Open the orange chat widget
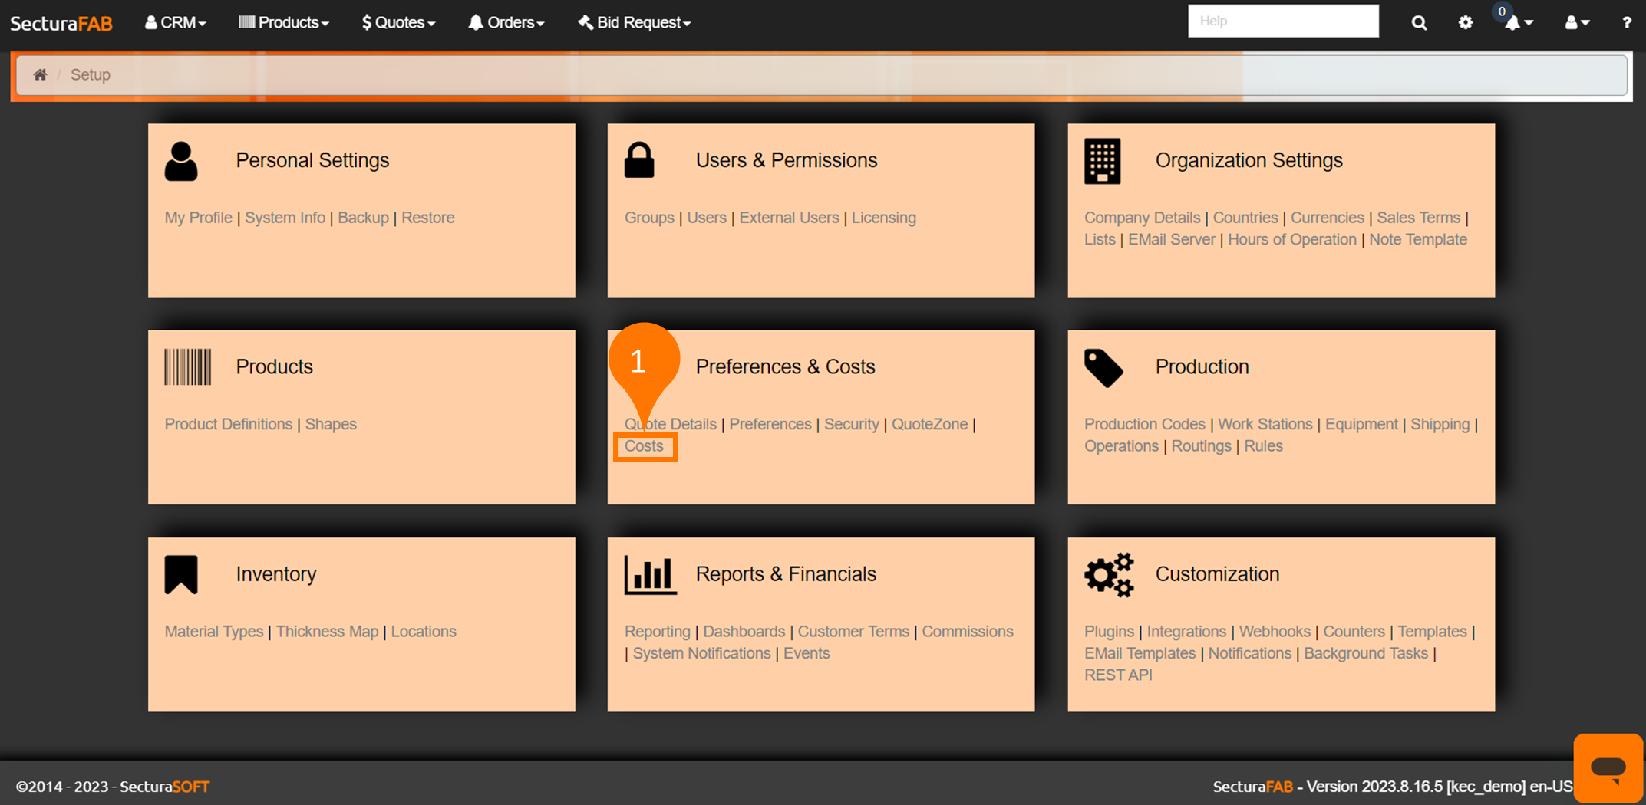The height and width of the screenshot is (805, 1646). point(1608,767)
